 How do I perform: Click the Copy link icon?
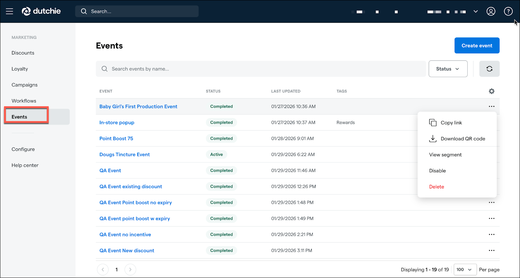point(433,123)
